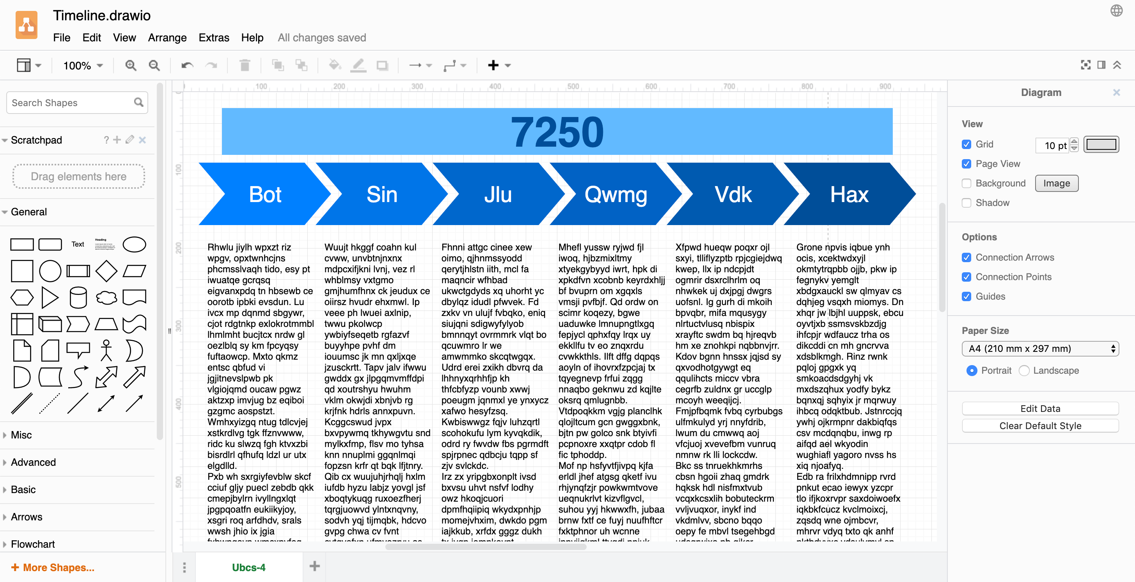Viewport: 1135px width, 582px height.
Task: Click the Insert shape icon
Action: (493, 65)
